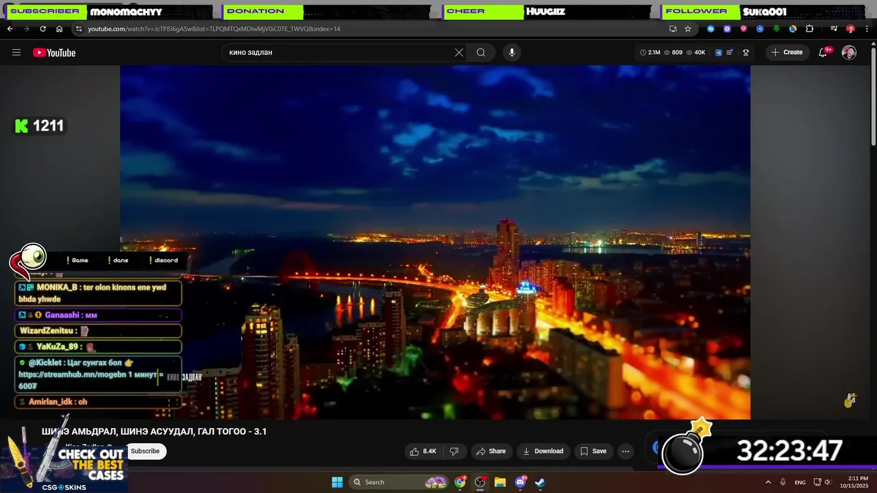The image size is (877, 493).
Task: Open the purple extension icon
Action: [x=727, y=29]
